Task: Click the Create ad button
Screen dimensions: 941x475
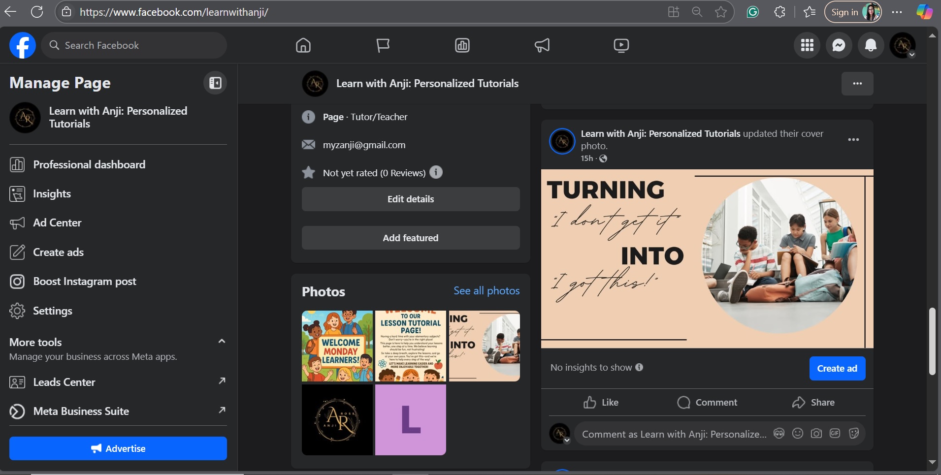Action: coord(837,368)
